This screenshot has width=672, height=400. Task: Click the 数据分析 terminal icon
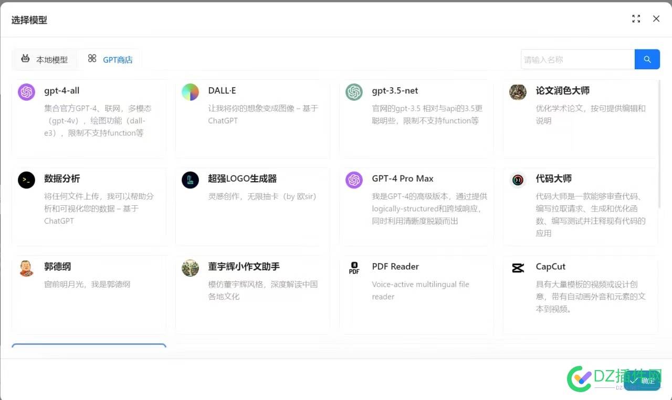pyautogui.click(x=26, y=180)
